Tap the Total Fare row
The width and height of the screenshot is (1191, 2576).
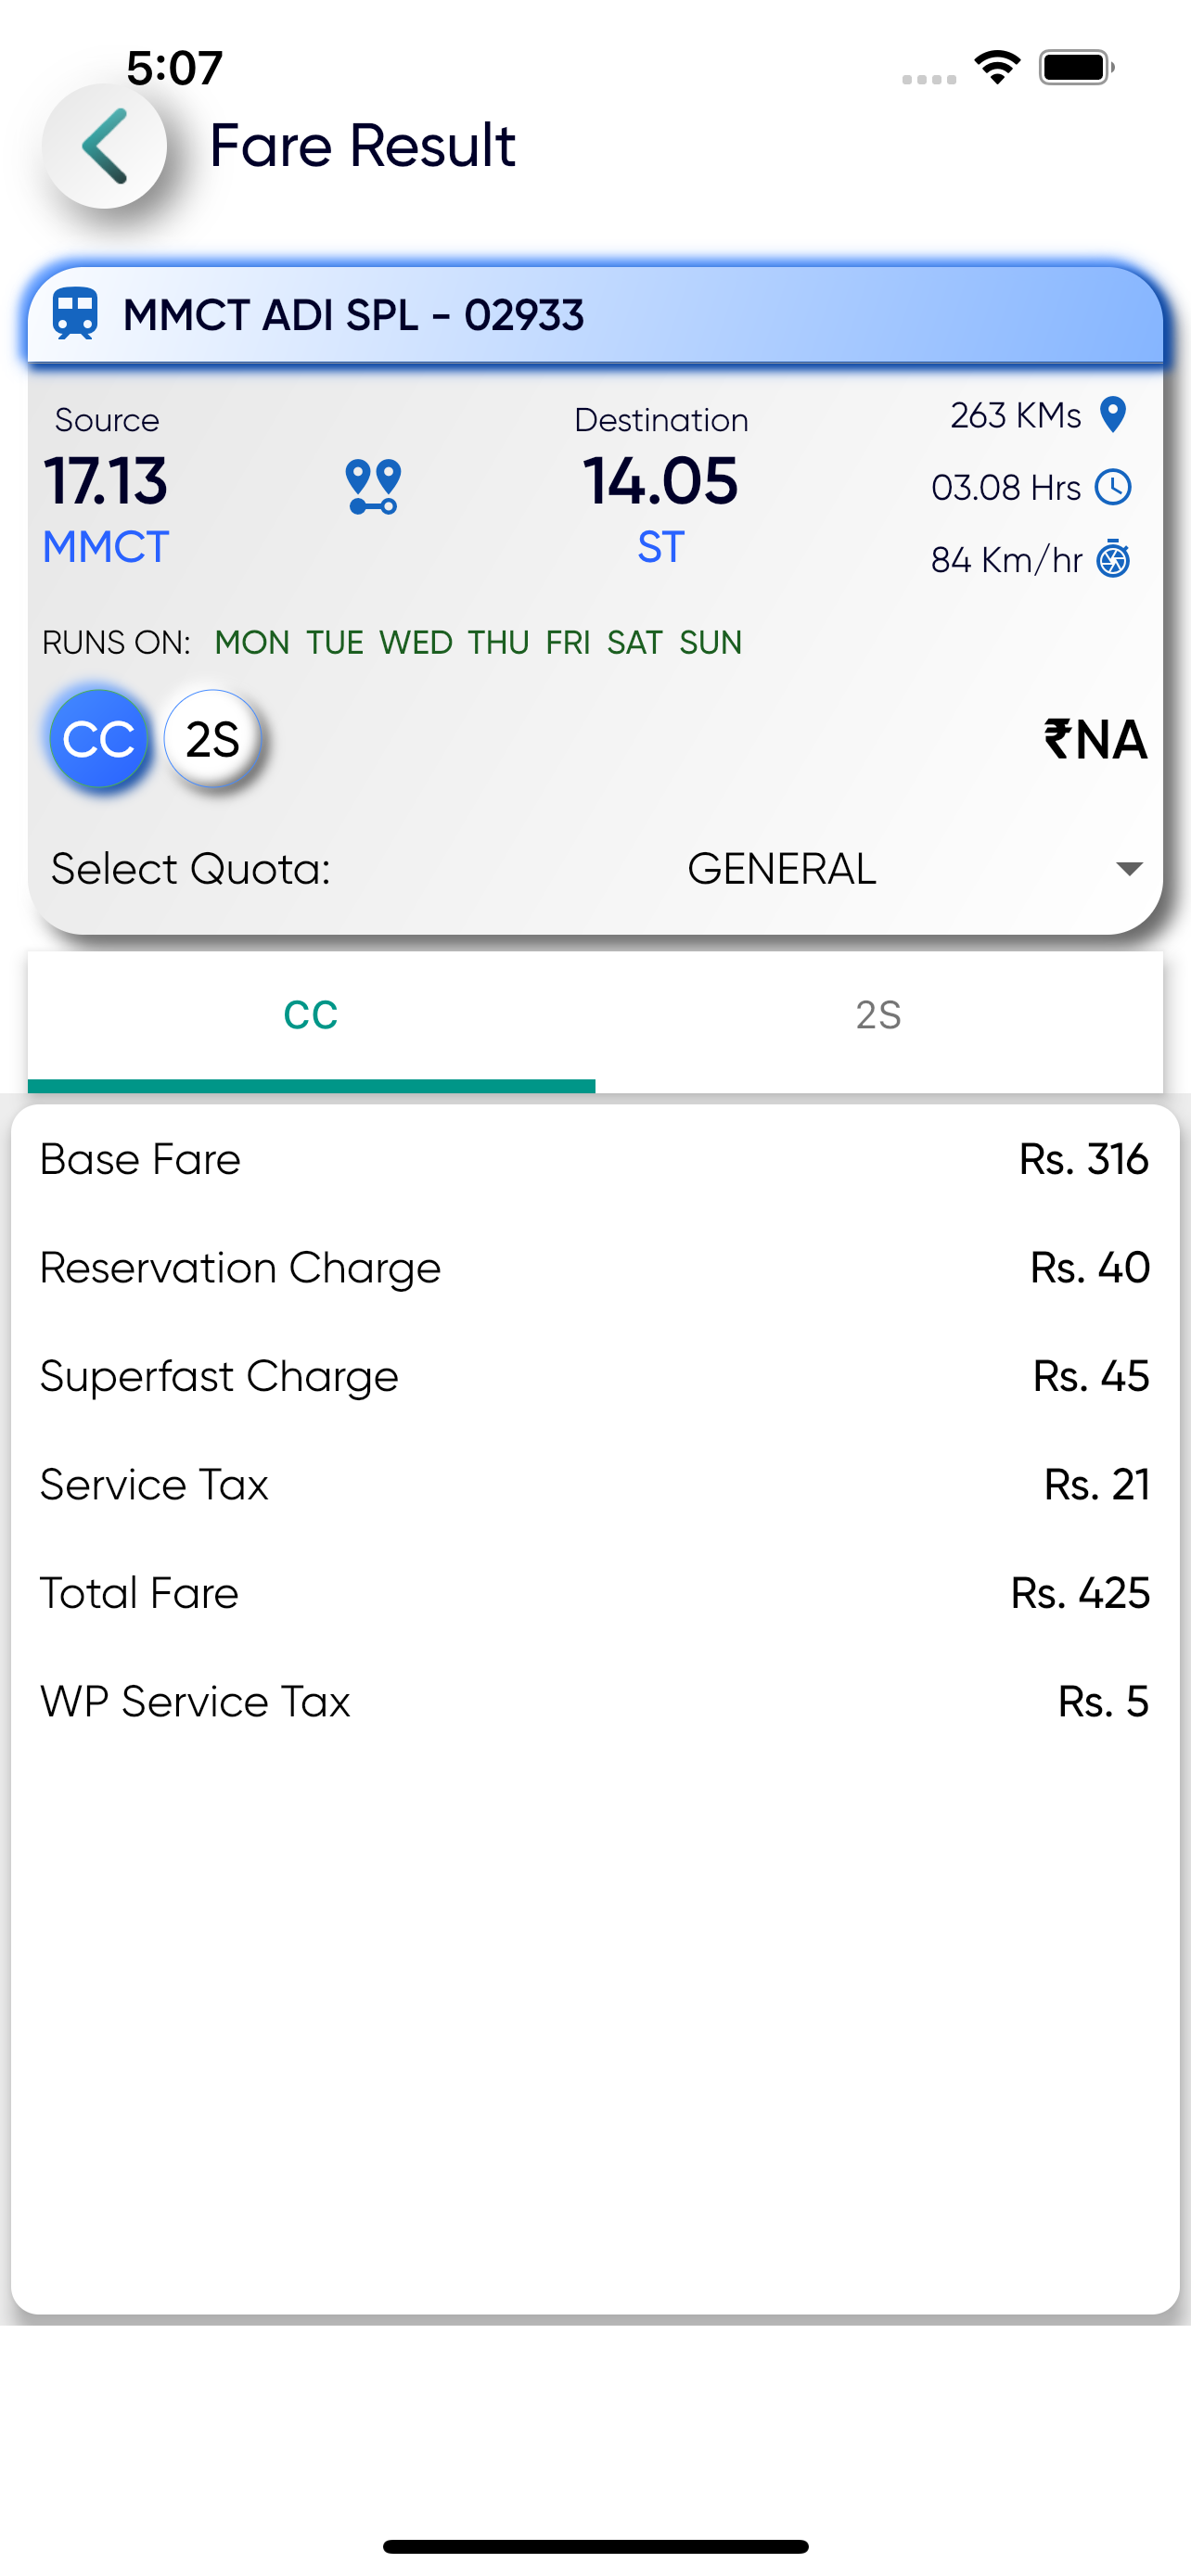pyautogui.click(x=595, y=1593)
